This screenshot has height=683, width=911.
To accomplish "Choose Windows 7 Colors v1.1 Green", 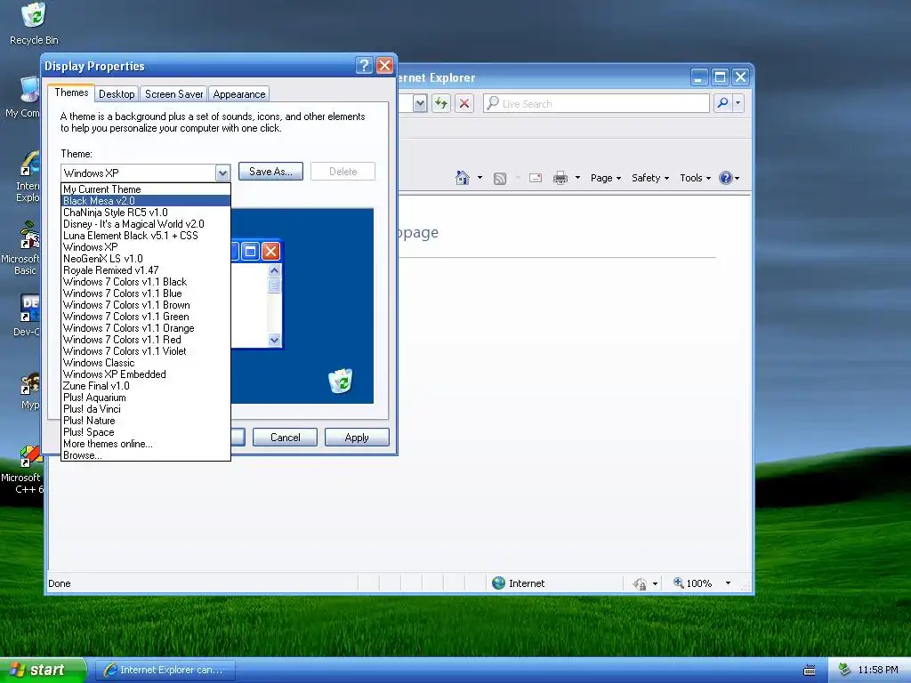I will 146,317.
